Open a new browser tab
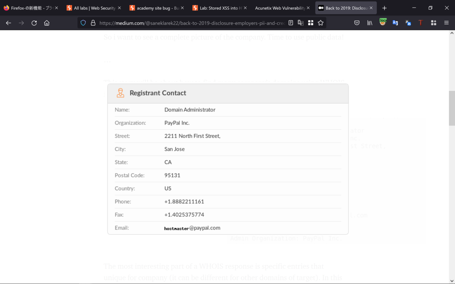 pyautogui.click(x=384, y=8)
